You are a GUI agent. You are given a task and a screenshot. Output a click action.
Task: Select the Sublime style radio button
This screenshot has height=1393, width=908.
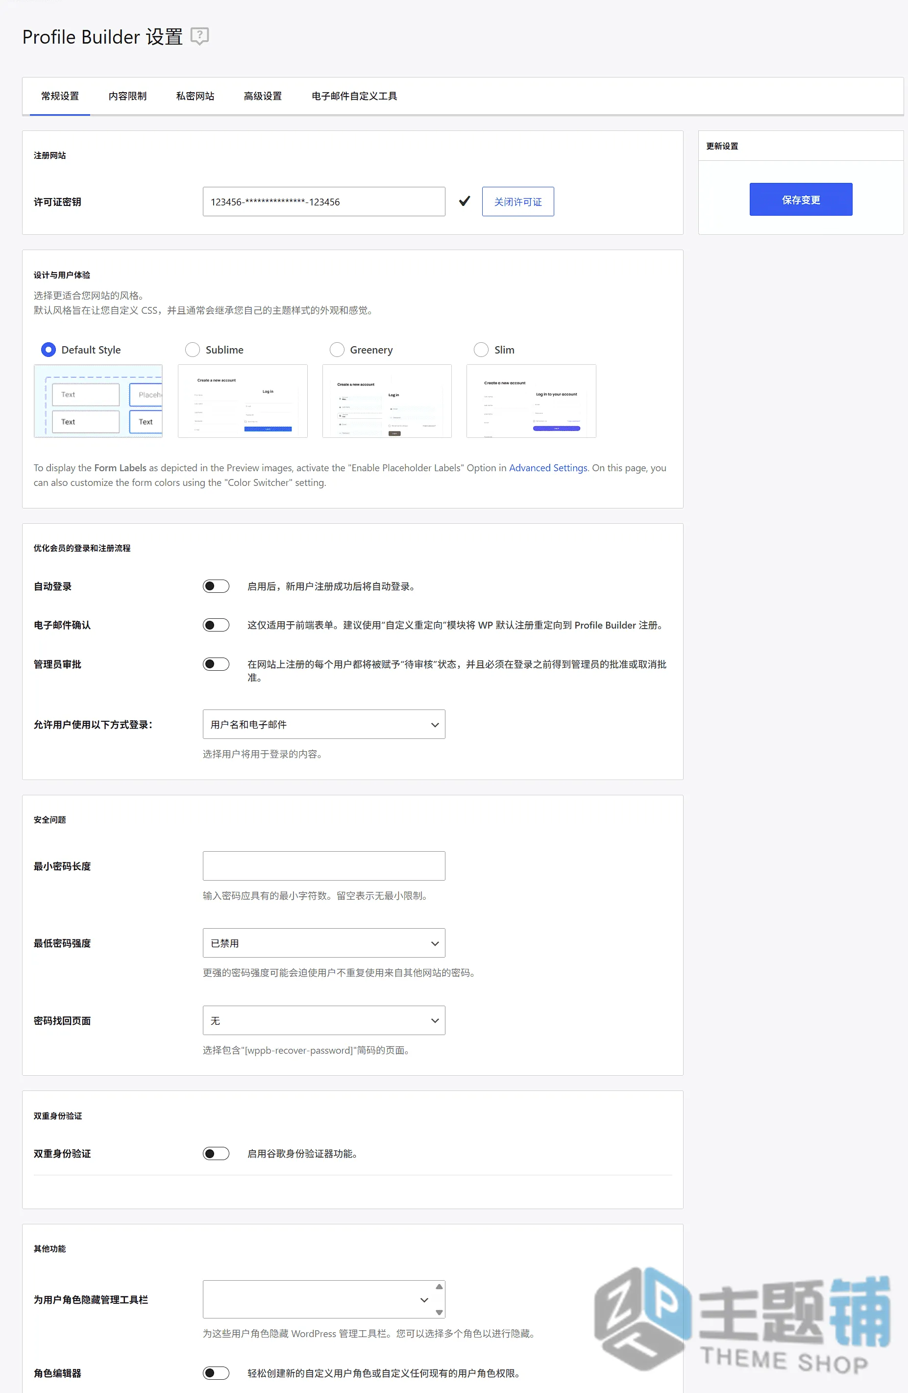(x=193, y=350)
